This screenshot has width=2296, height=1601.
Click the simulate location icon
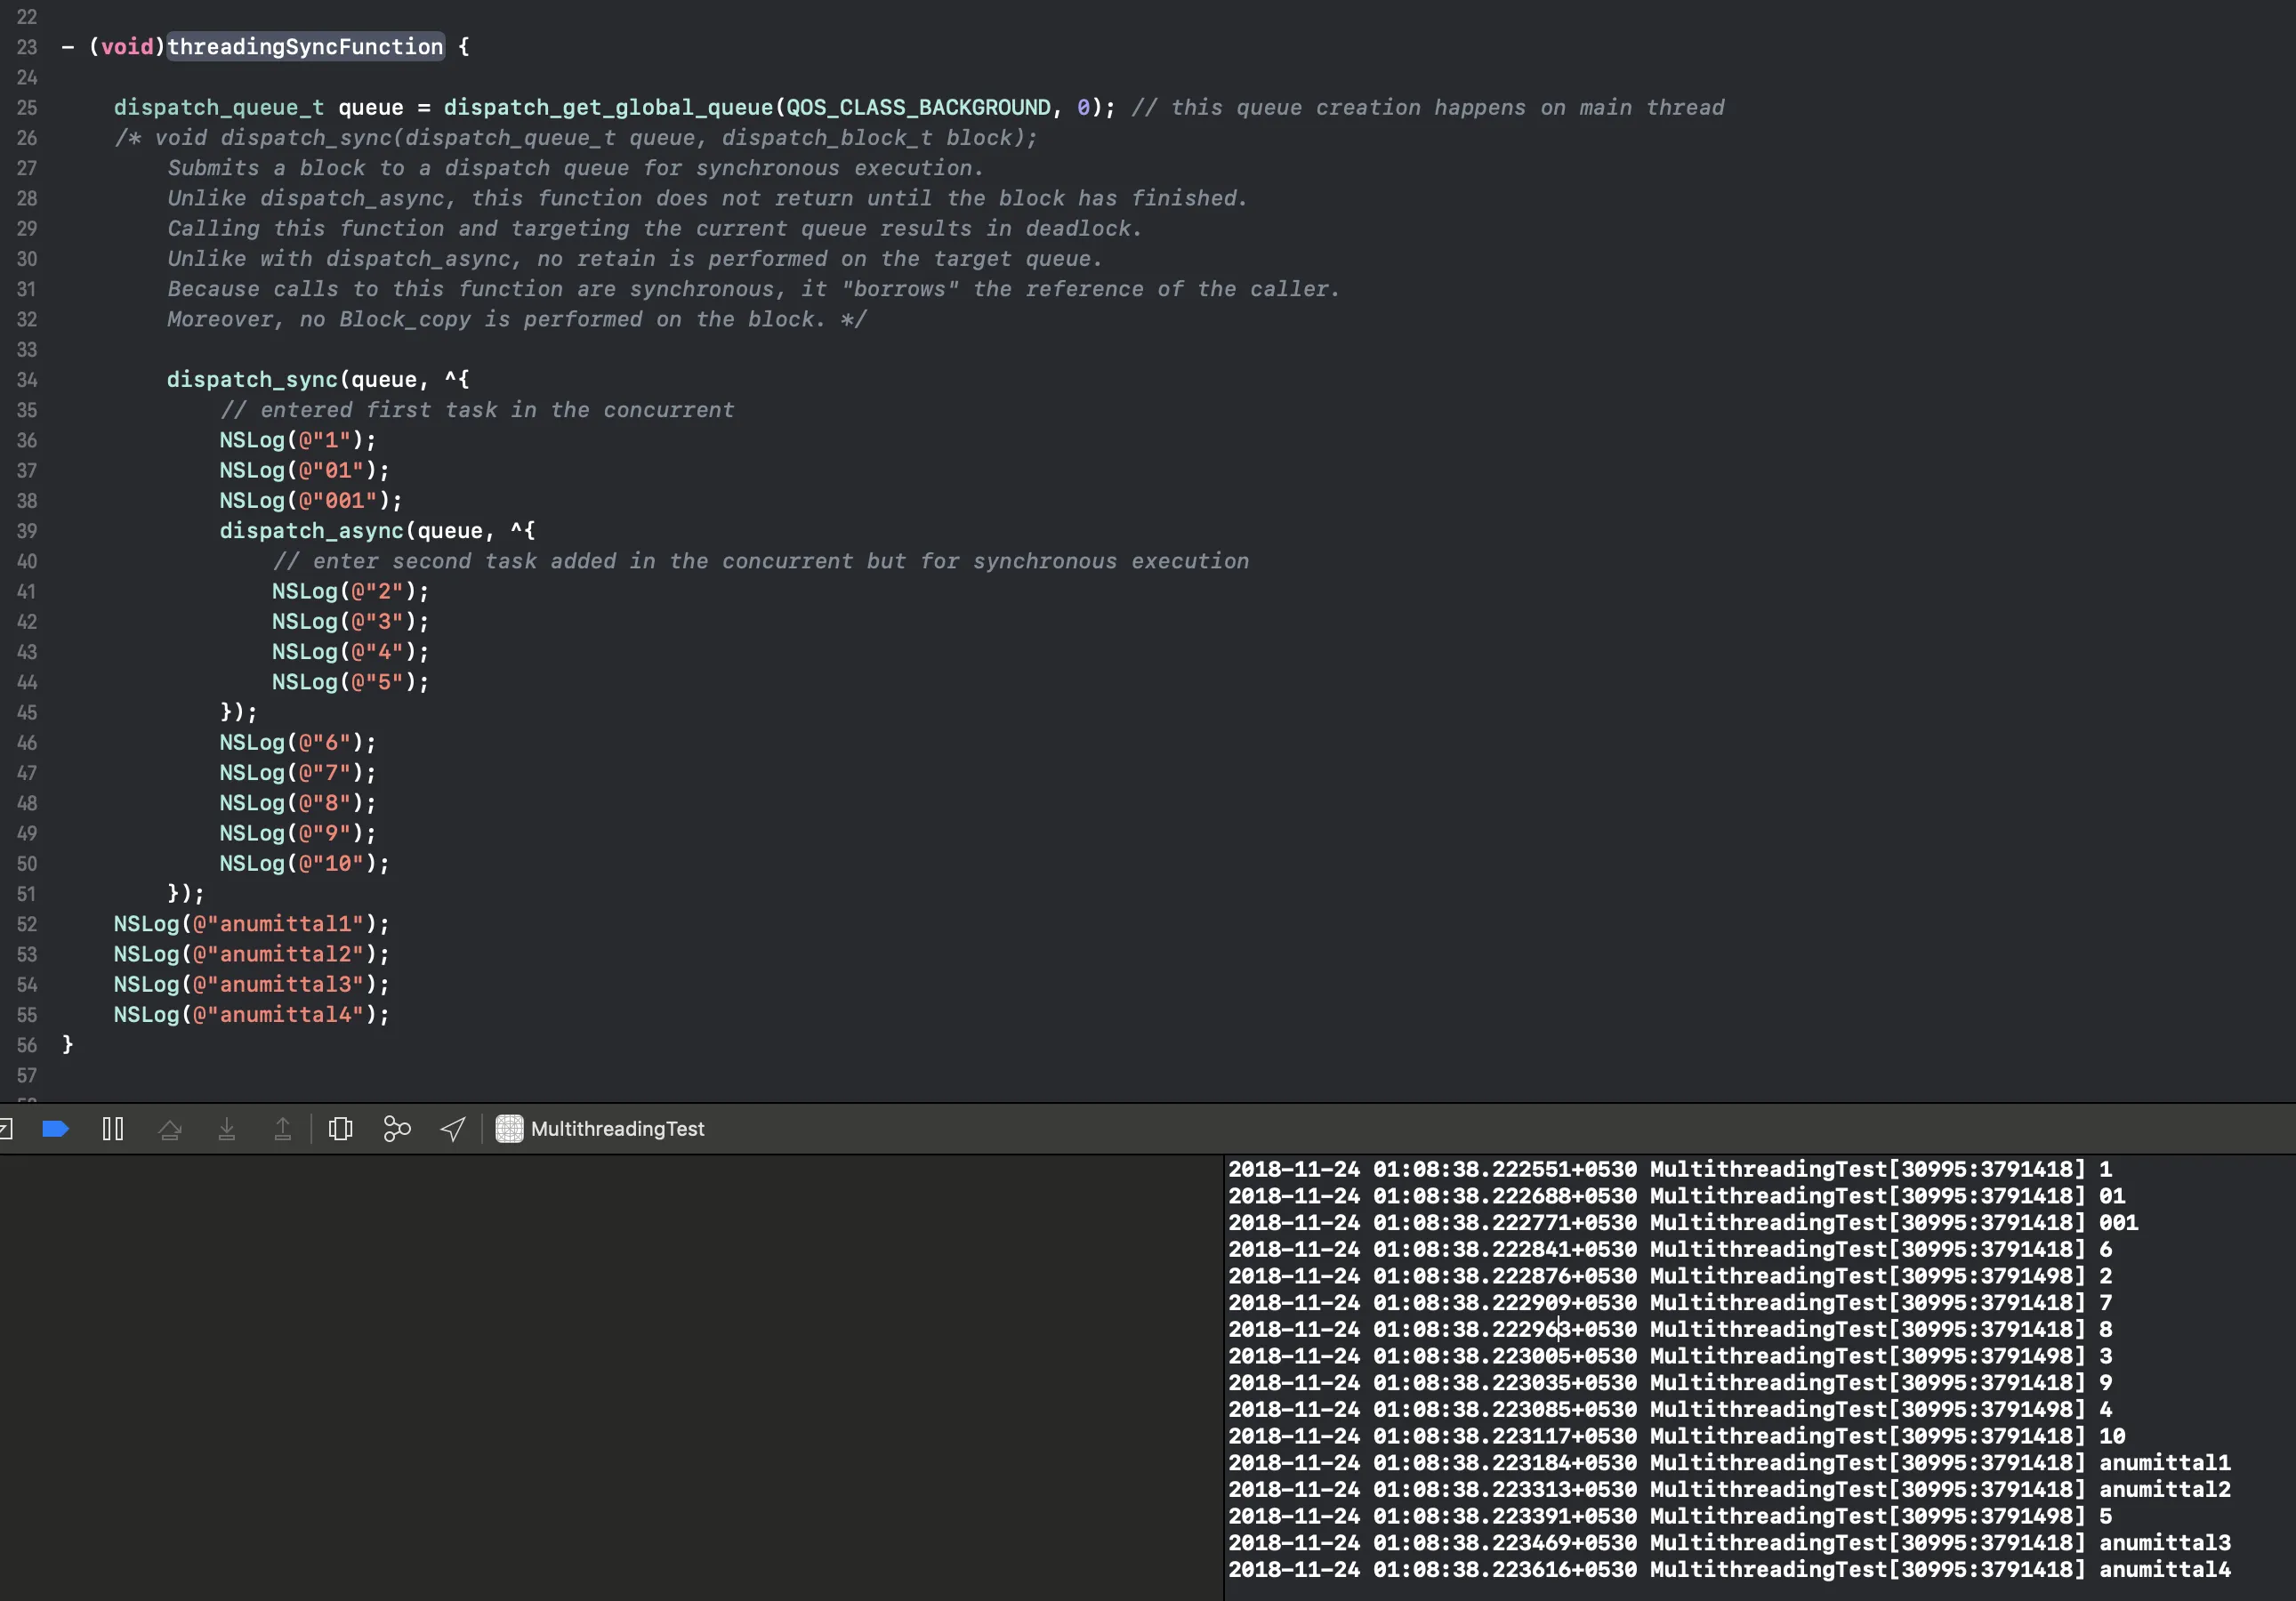pyautogui.click(x=448, y=1129)
